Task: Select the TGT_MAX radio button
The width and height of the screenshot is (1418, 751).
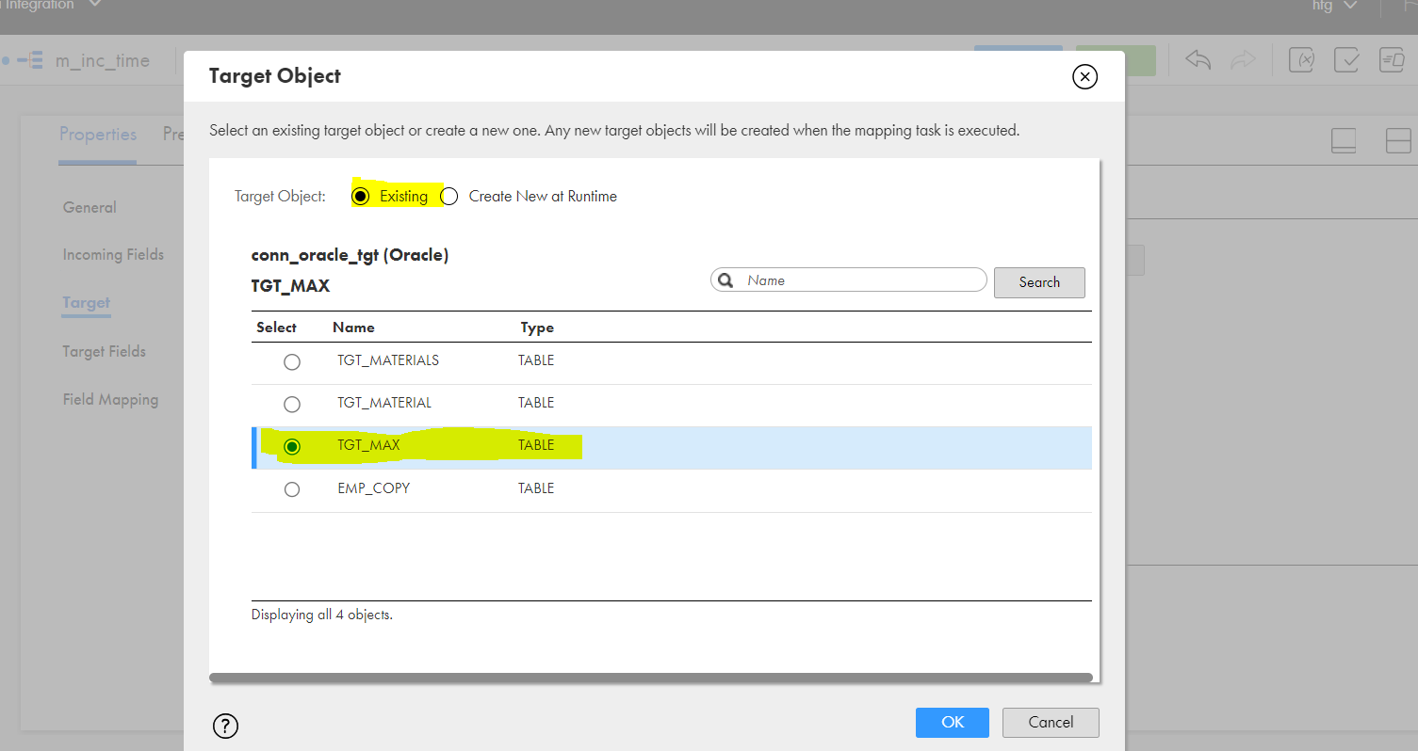Action: pos(292,446)
